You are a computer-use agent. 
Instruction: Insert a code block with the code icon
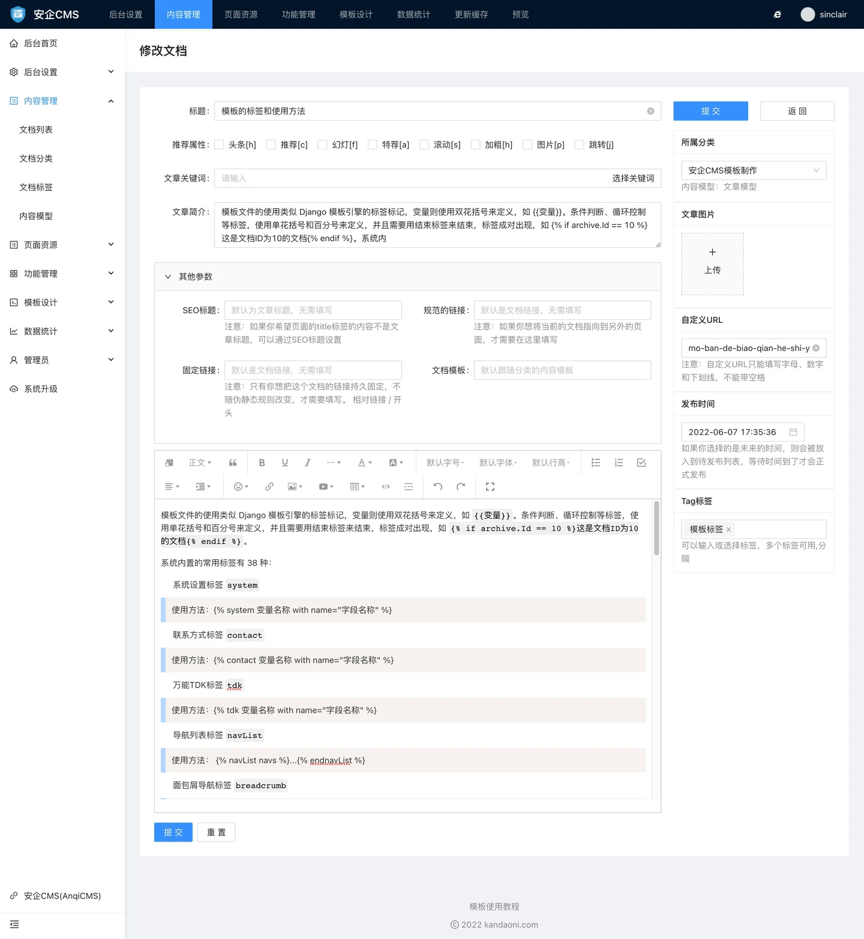click(386, 487)
